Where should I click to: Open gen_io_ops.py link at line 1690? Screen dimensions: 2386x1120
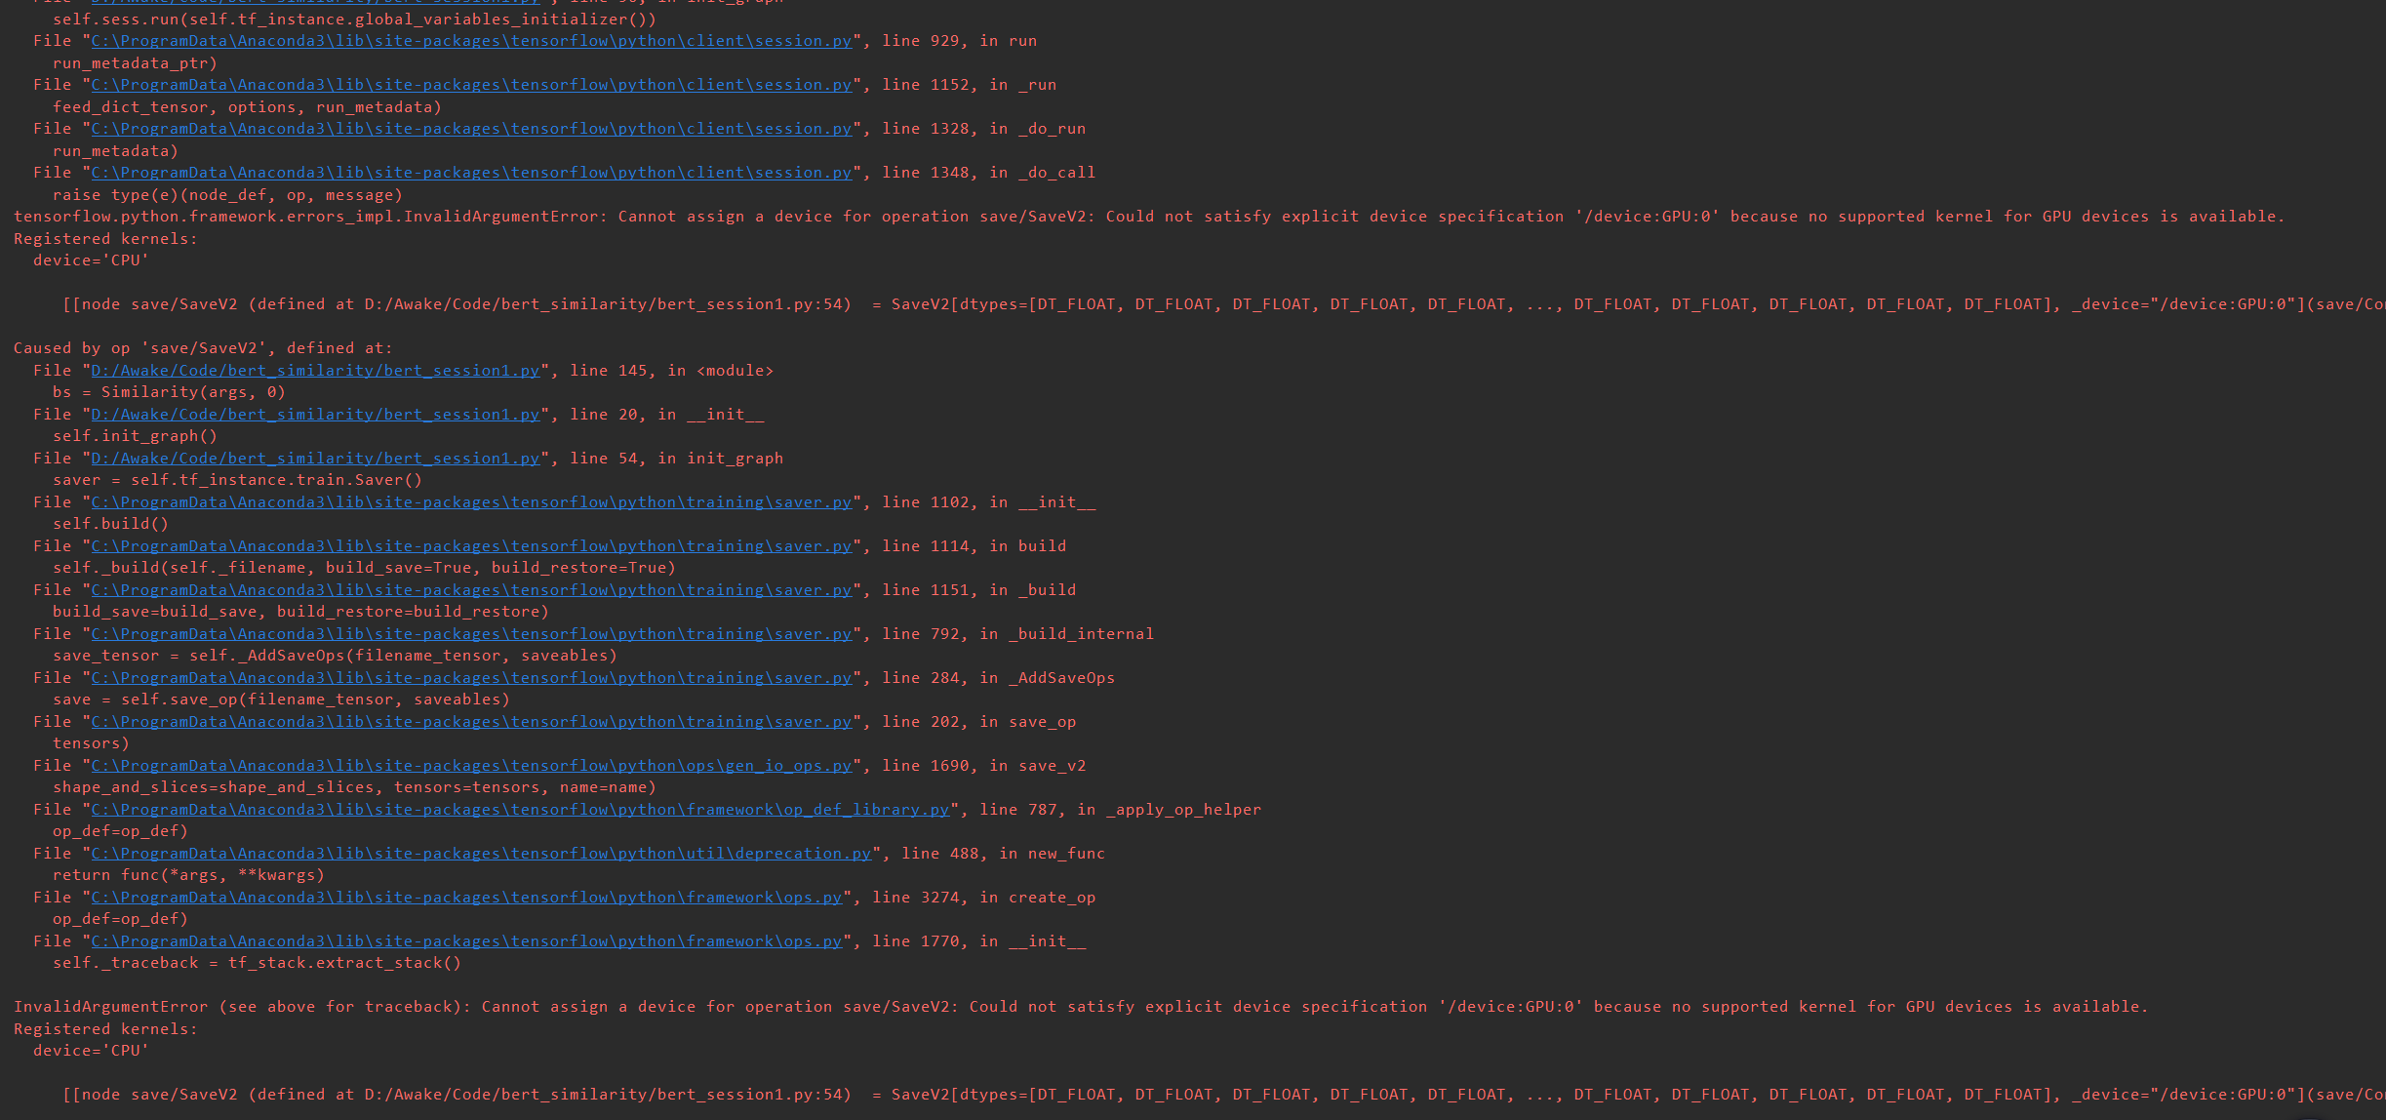470,765
